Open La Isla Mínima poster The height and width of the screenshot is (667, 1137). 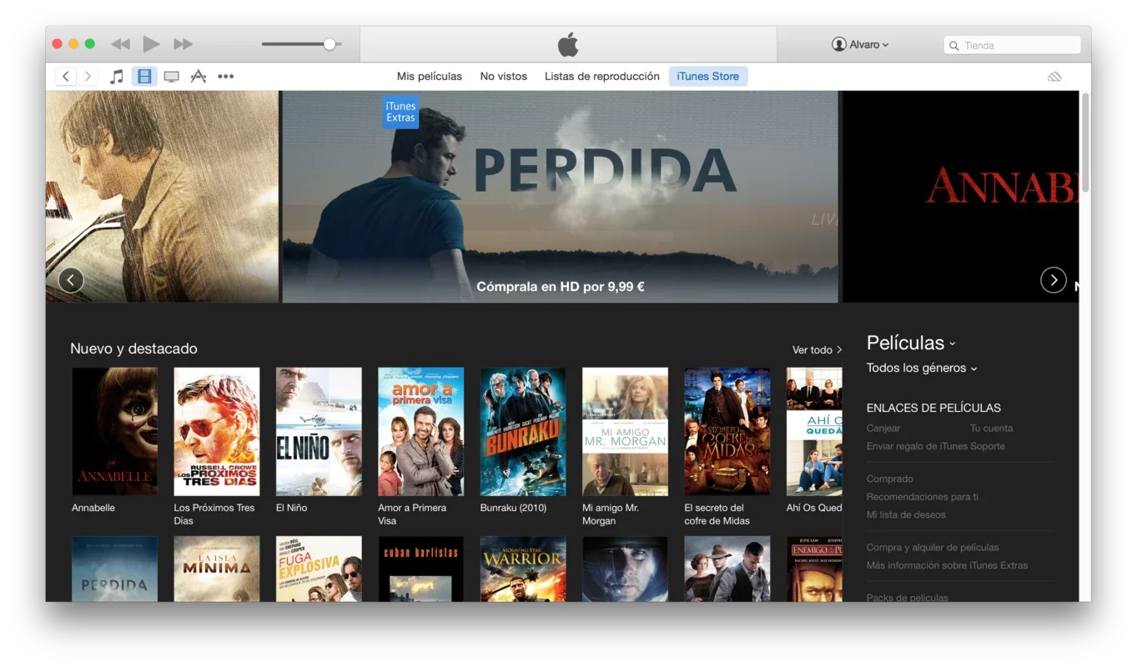coord(217,569)
